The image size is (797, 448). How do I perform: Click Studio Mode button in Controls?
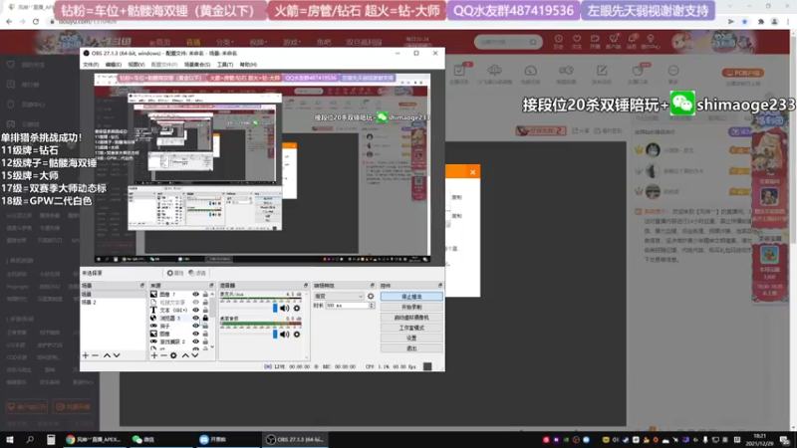coord(411,328)
